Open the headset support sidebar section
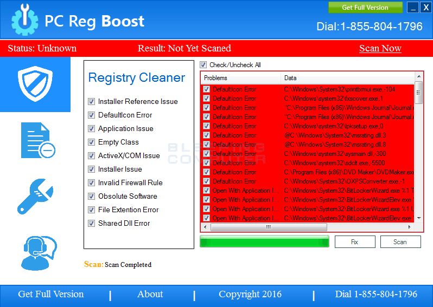 pos(39,253)
